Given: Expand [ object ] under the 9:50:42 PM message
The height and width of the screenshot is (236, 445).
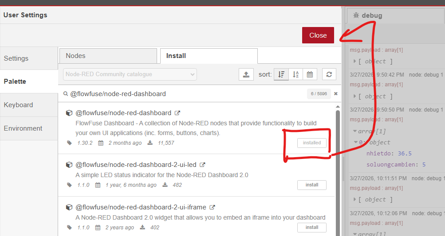Looking at the screenshot, I should [x=355, y=97].
